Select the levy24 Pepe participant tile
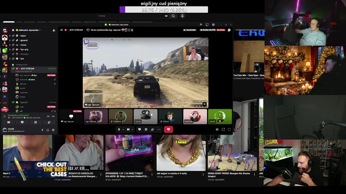 point(220,117)
